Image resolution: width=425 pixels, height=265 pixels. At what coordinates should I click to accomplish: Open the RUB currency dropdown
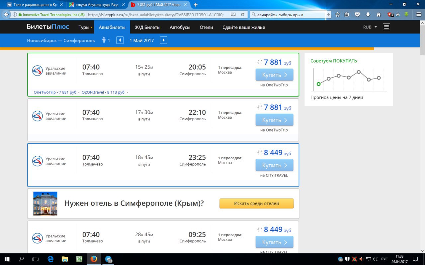pos(370,27)
